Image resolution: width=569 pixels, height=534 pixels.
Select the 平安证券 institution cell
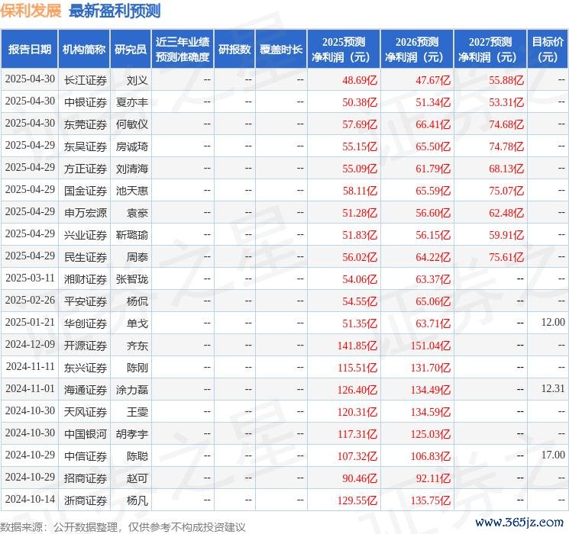(x=86, y=301)
